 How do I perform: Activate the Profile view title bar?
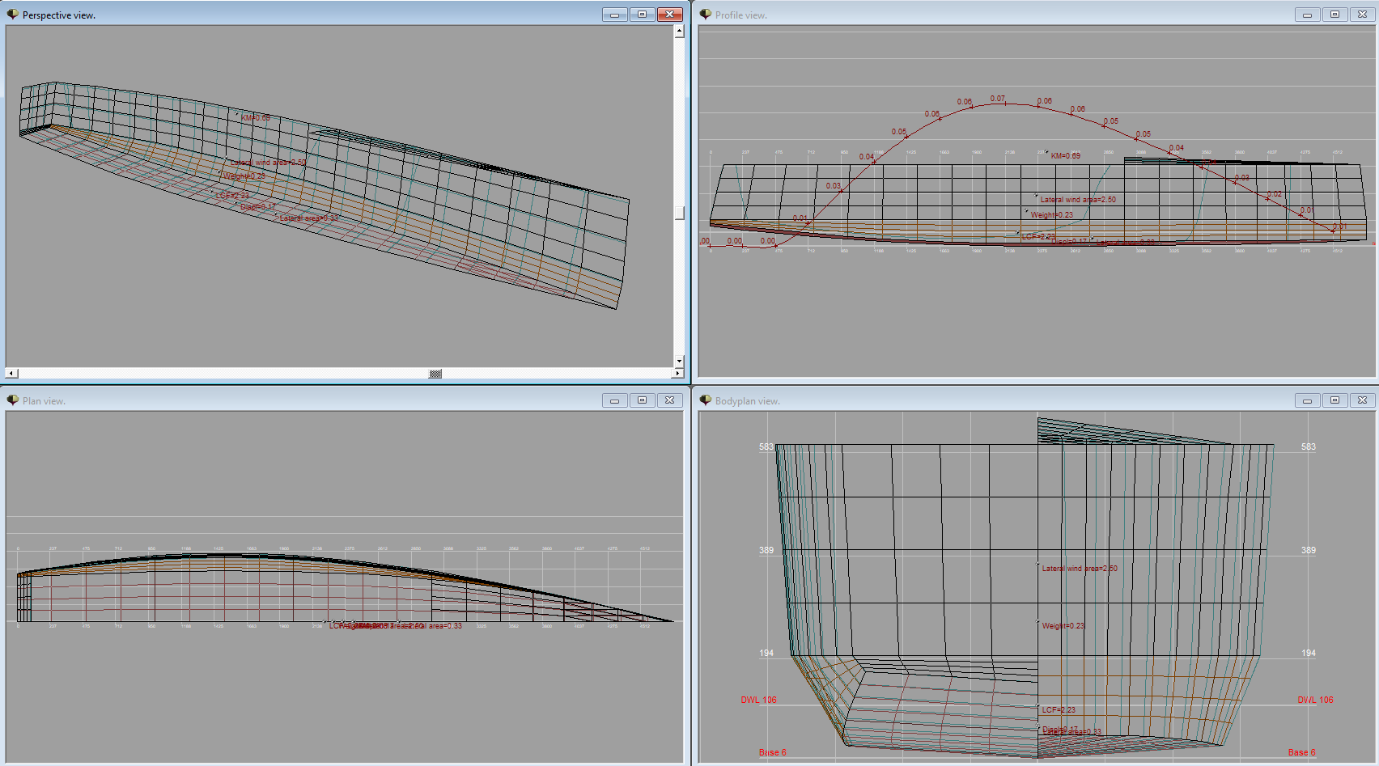tap(971, 15)
